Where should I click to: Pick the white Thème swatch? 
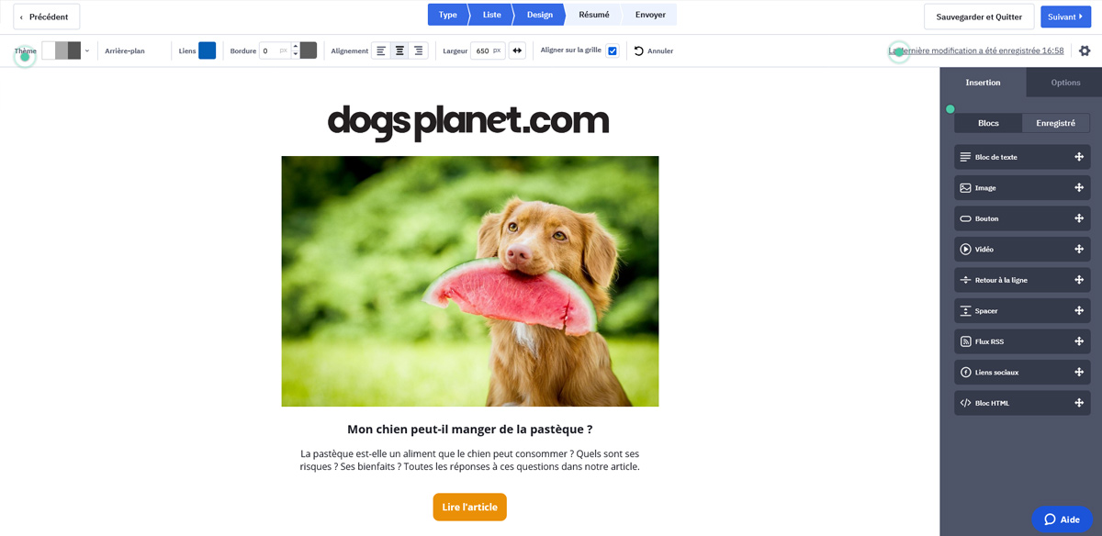[x=49, y=50]
